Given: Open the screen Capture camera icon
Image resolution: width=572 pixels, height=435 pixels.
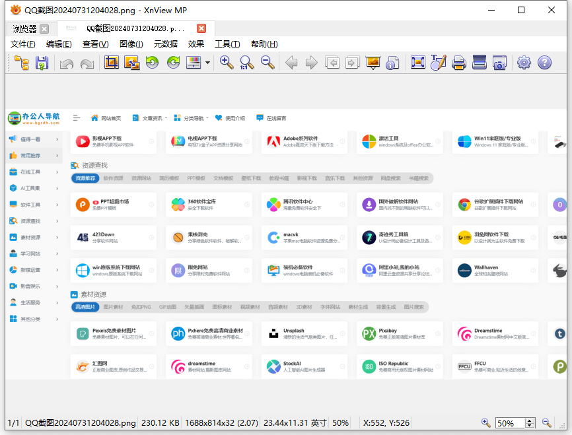Looking at the screenshot, I should point(500,63).
